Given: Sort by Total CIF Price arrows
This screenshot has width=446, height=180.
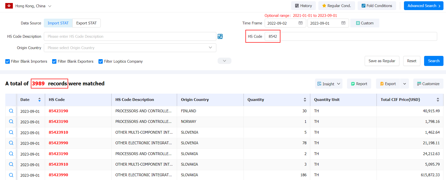Looking at the screenshot, I should (438, 100).
